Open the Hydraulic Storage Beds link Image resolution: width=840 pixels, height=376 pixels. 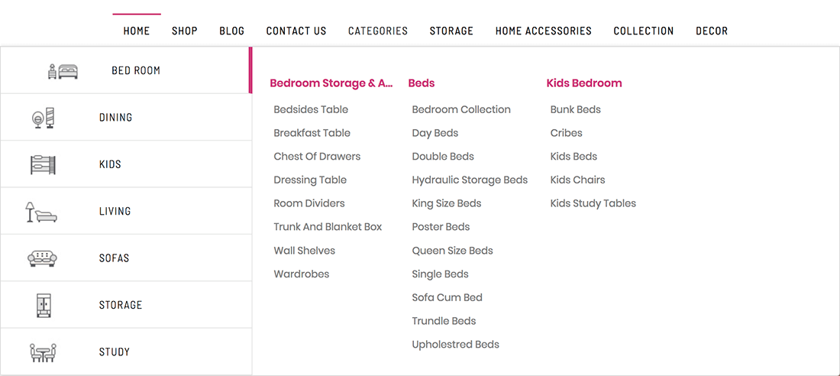(470, 180)
